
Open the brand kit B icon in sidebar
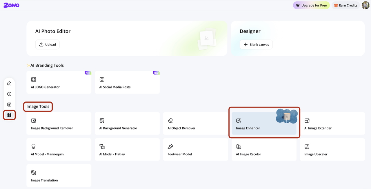(9, 104)
